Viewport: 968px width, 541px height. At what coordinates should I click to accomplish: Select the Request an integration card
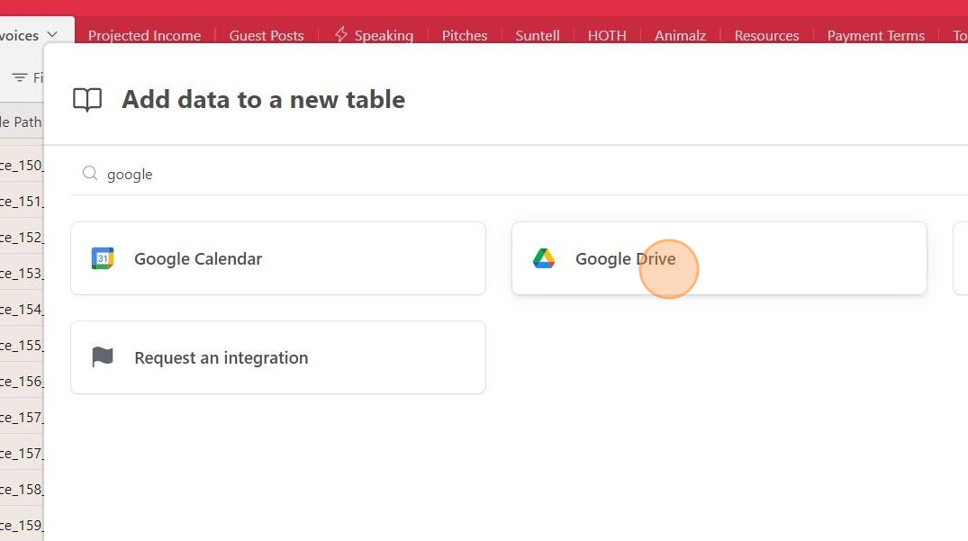coord(278,357)
